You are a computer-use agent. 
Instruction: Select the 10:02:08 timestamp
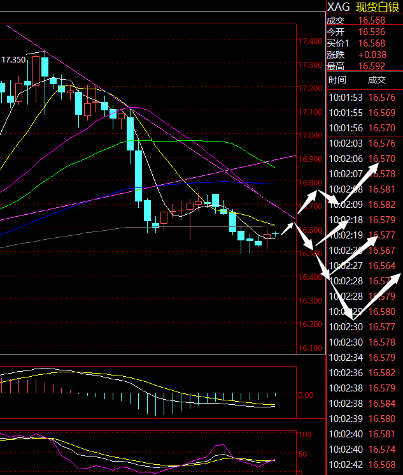click(346, 189)
